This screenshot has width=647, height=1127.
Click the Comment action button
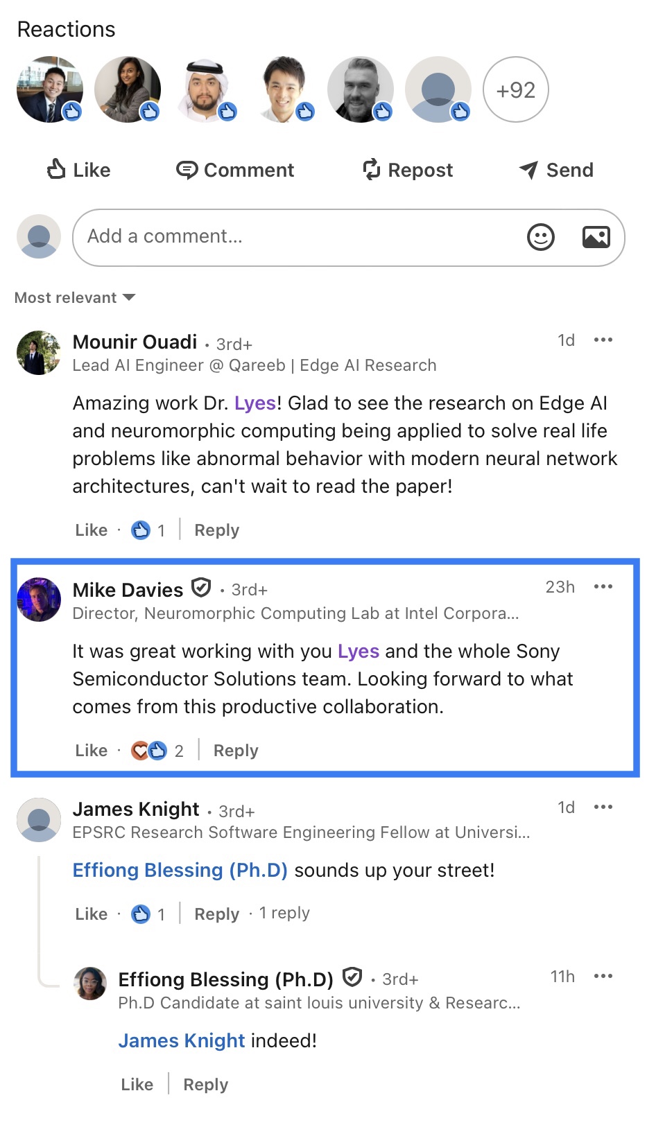pos(235,170)
